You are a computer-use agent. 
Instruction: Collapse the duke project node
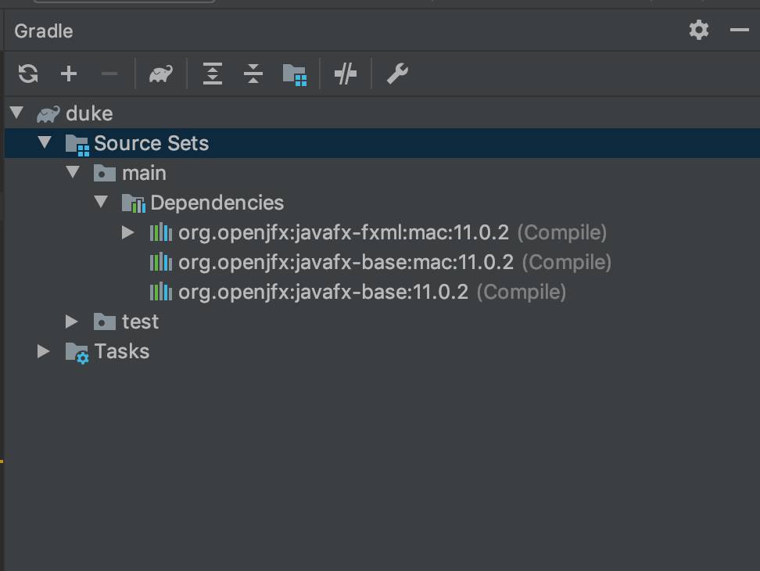pos(16,113)
